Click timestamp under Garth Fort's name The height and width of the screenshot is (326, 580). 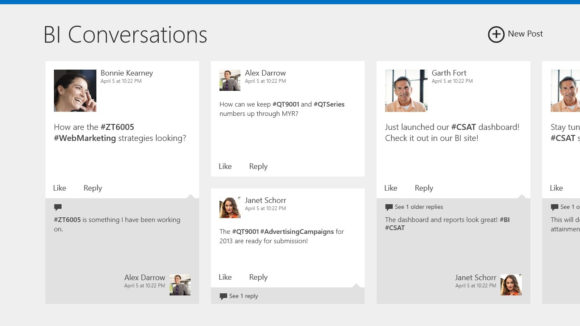pyautogui.click(x=452, y=81)
